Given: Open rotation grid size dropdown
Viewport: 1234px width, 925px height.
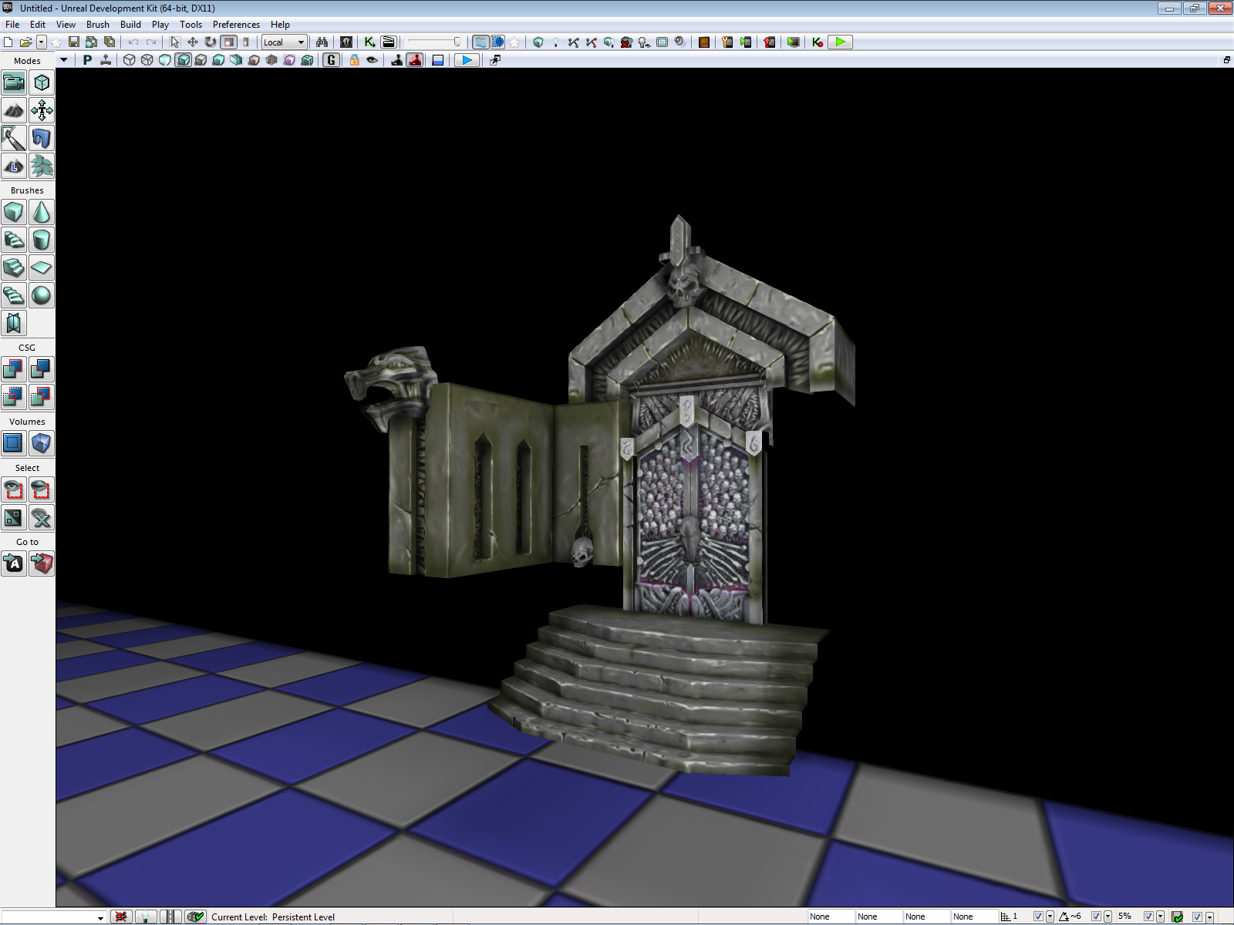Looking at the screenshot, I should [1108, 917].
